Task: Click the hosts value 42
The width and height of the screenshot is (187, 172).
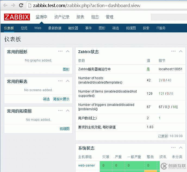Action: pos(149,80)
